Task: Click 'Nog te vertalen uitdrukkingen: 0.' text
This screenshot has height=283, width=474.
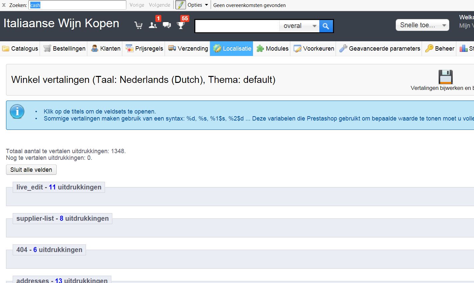Action: (49, 158)
